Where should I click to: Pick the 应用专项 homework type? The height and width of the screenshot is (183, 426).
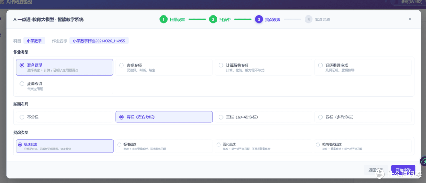click(x=64, y=86)
